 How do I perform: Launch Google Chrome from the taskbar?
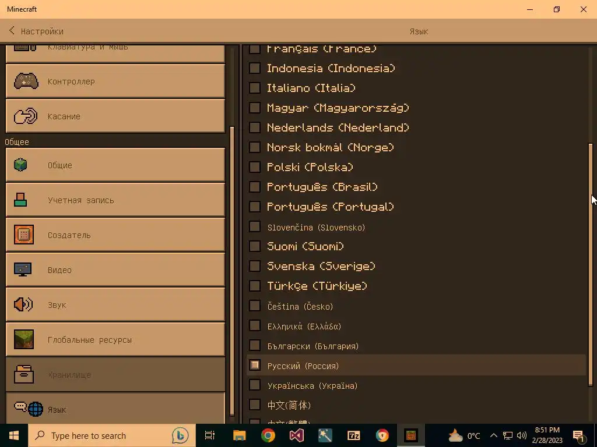click(268, 435)
